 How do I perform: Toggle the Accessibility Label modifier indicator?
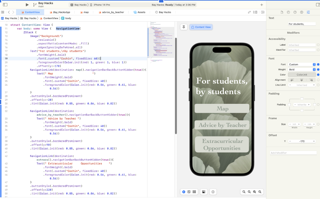coord(318,45)
